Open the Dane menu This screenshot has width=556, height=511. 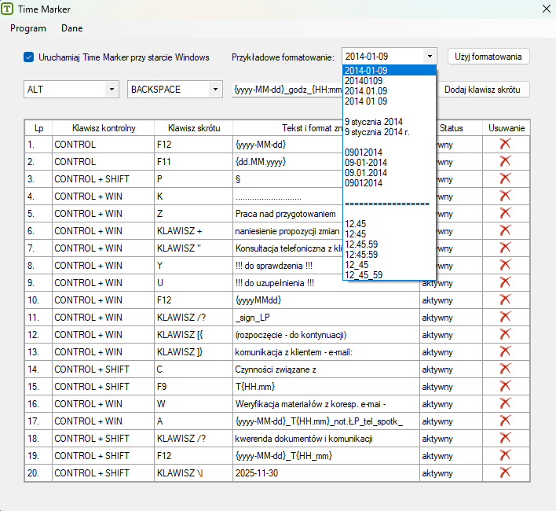tap(71, 28)
